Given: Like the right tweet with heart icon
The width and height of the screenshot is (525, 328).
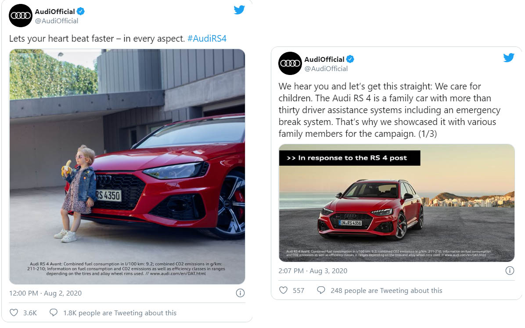Looking at the screenshot, I should pos(284,290).
